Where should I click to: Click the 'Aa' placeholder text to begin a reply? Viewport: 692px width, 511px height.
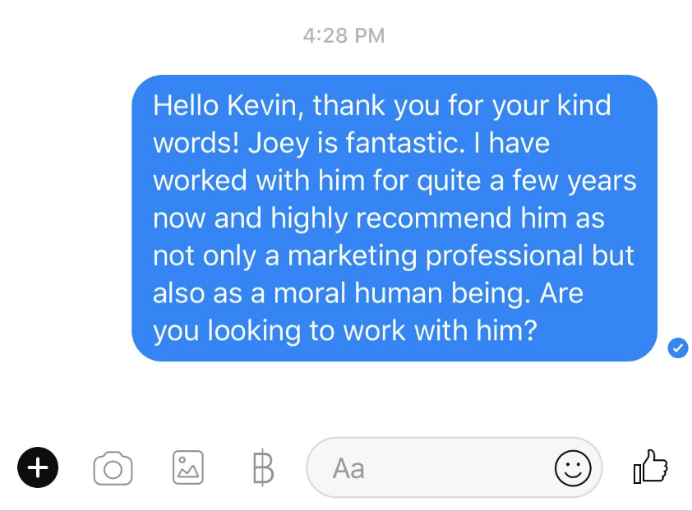348,468
